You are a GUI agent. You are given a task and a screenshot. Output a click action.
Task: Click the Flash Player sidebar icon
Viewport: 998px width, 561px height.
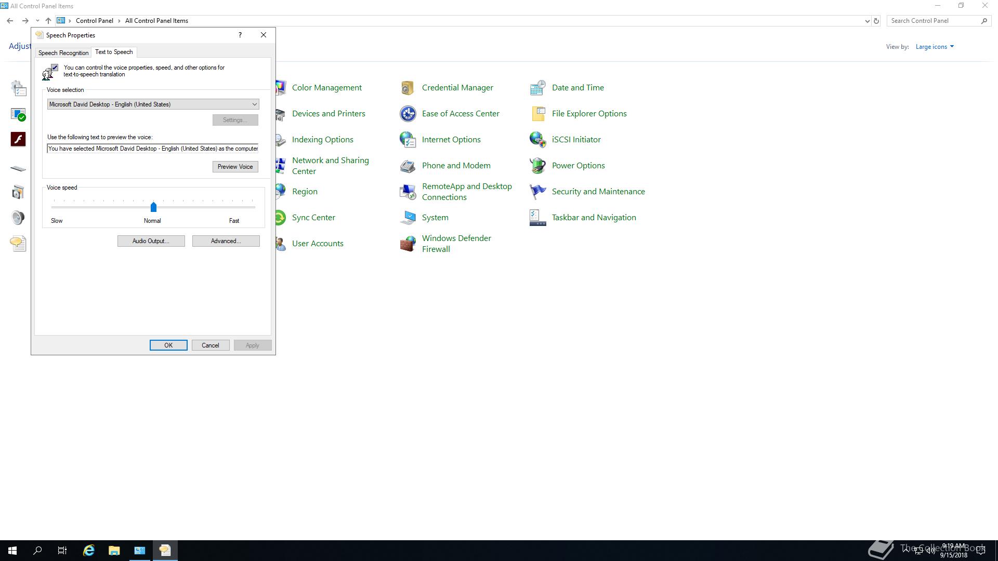point(18,139)
